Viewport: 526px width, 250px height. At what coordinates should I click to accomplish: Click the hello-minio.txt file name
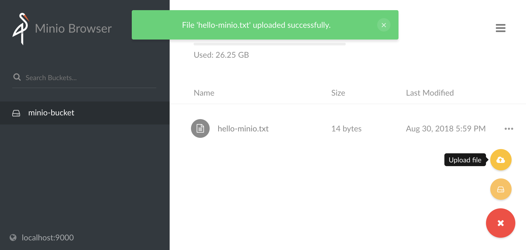243,129
